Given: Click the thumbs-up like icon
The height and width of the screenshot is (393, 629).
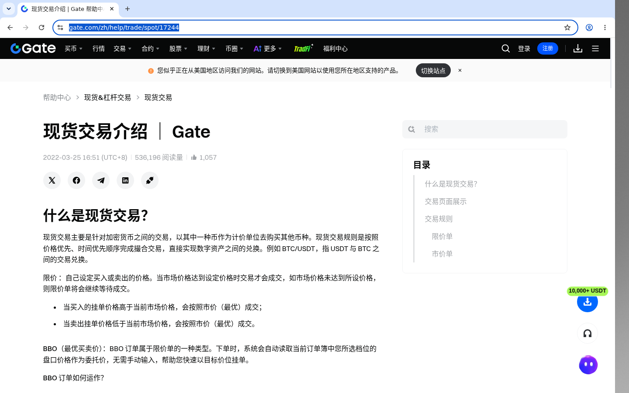Looking at the screenshot, I should pyautogui.click(x=194, y=157).
